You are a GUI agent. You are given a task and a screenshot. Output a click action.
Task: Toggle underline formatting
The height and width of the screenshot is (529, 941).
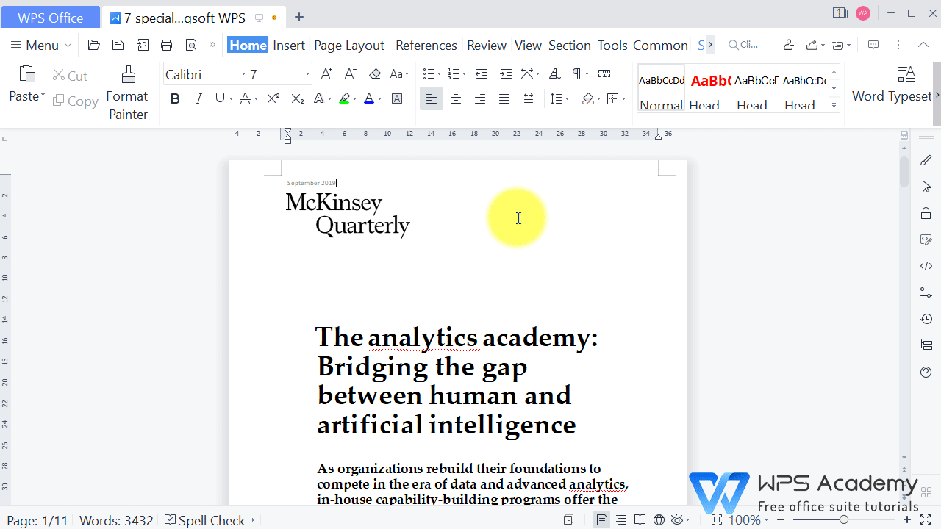pyautogui.click(x=219, y=98)
